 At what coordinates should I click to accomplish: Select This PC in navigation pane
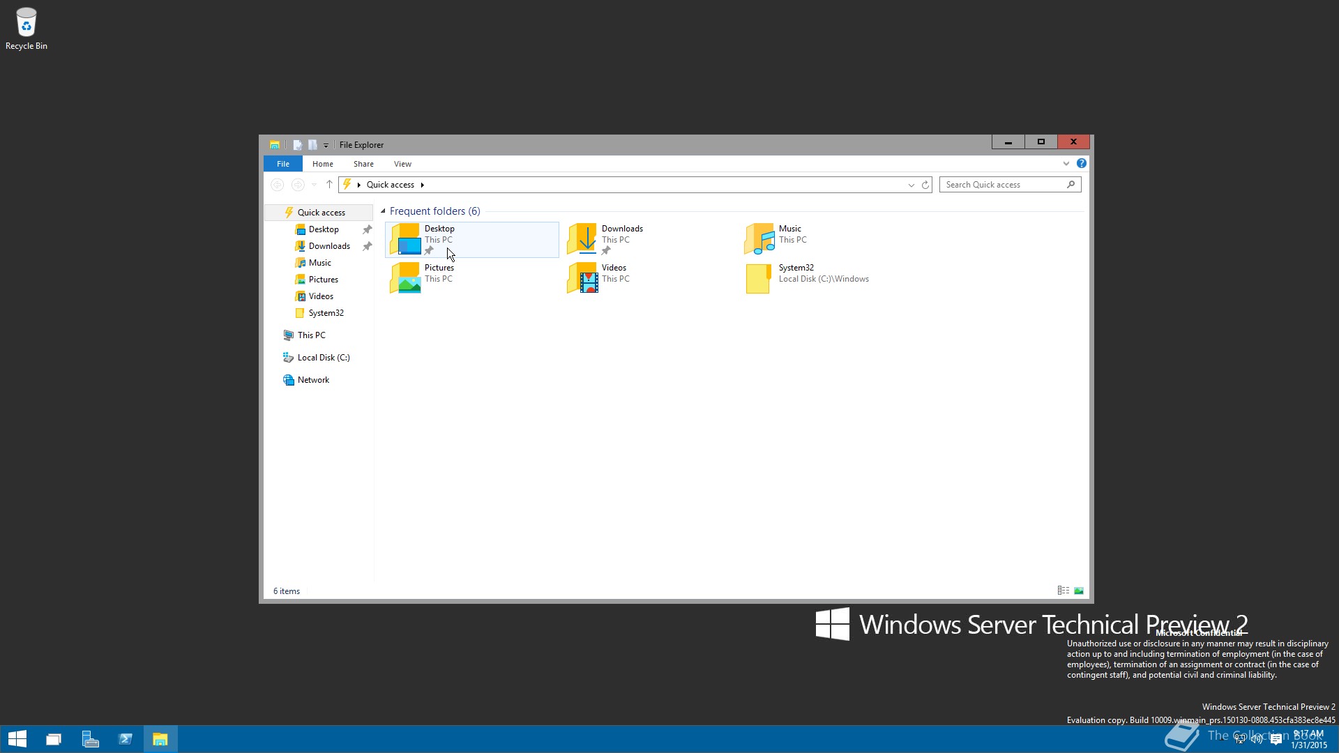click(311, 335)
